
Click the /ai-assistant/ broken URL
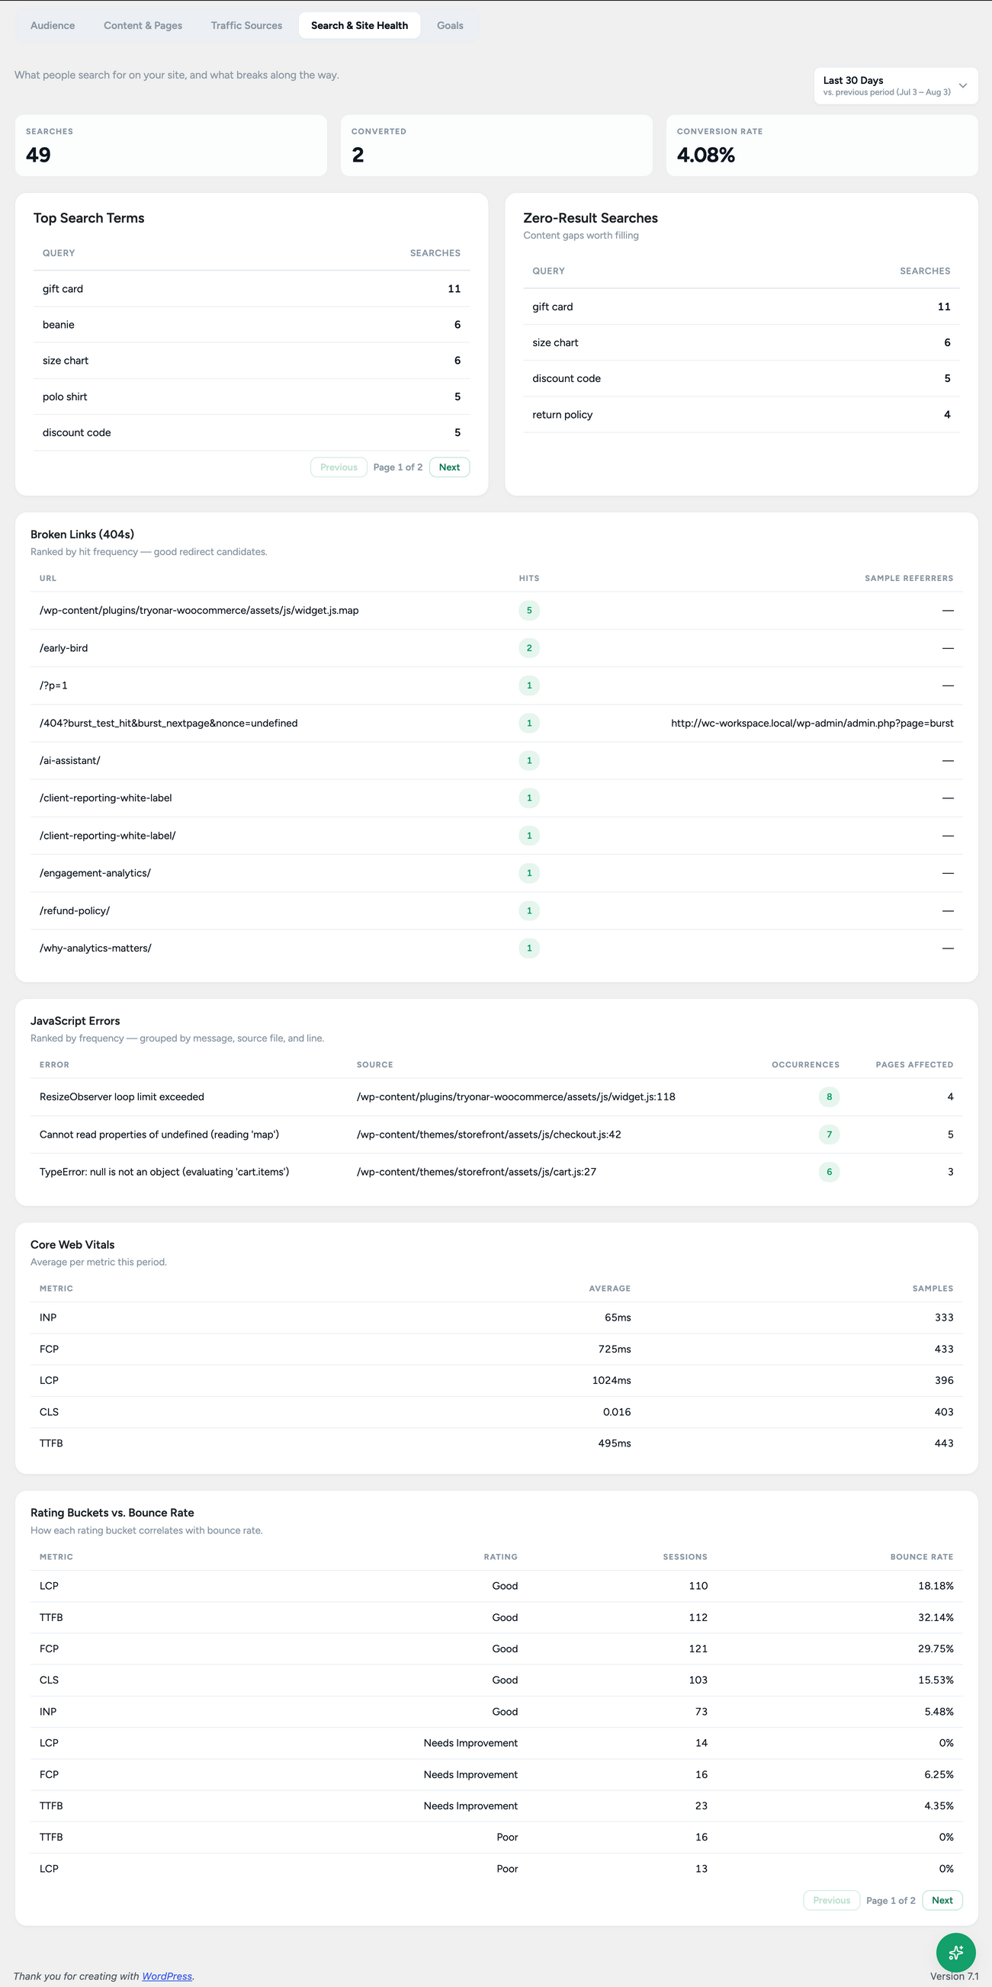pyautogui.click(x=70, y=761)
